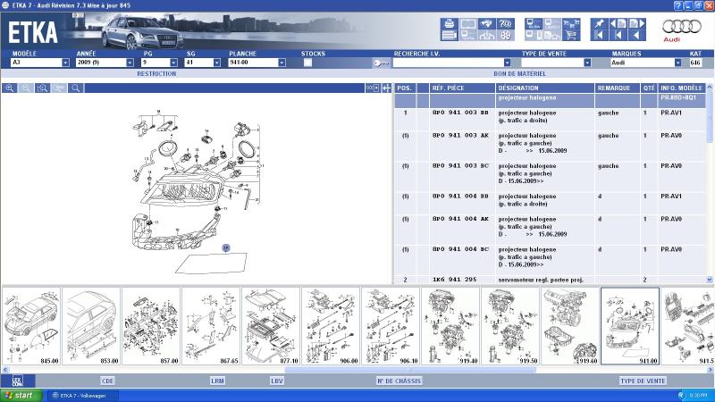
Task: Open the TYPE DE VENTE dropdown
Action: click(587, 63)
